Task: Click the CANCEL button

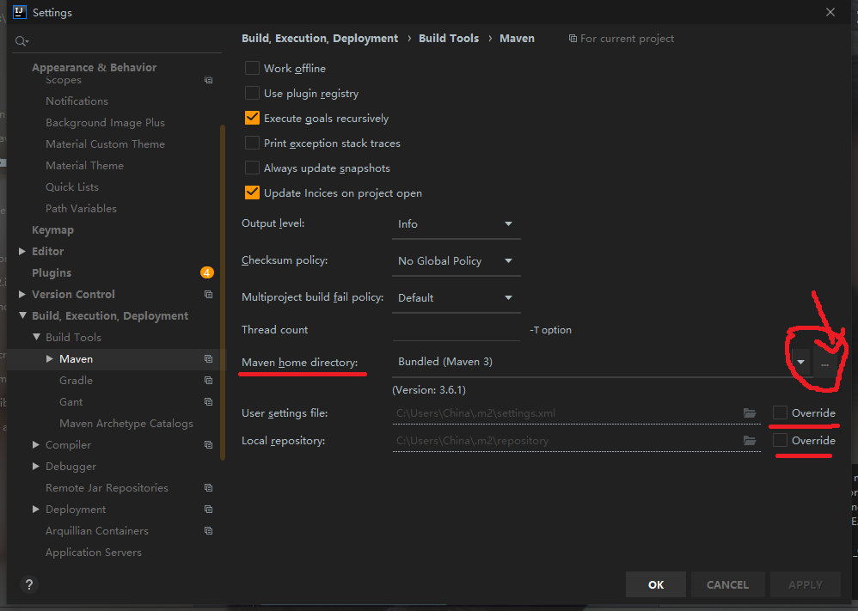Action: [x=728, y=584]
